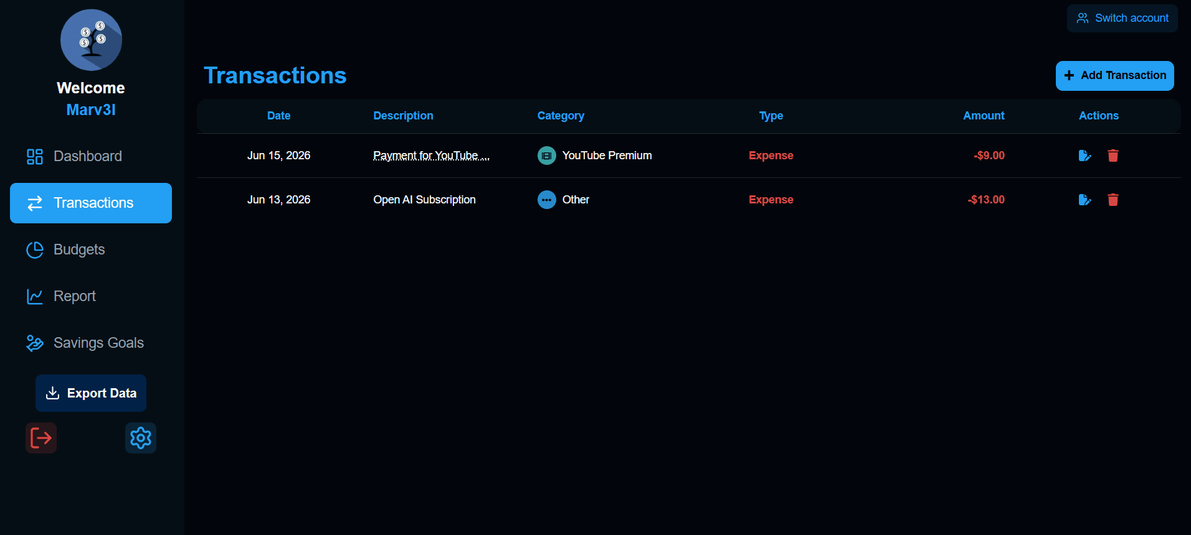1191x535 pixels.
Task: Select the Transactions menu item
Action: [91, 203]
